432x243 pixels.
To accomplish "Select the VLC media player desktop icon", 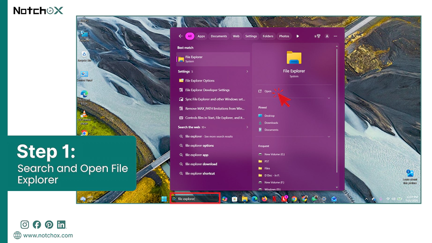I will pyautogui.click(x=84, y=118).
